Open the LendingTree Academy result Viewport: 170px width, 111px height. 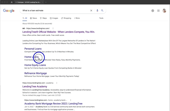[35, 87]
